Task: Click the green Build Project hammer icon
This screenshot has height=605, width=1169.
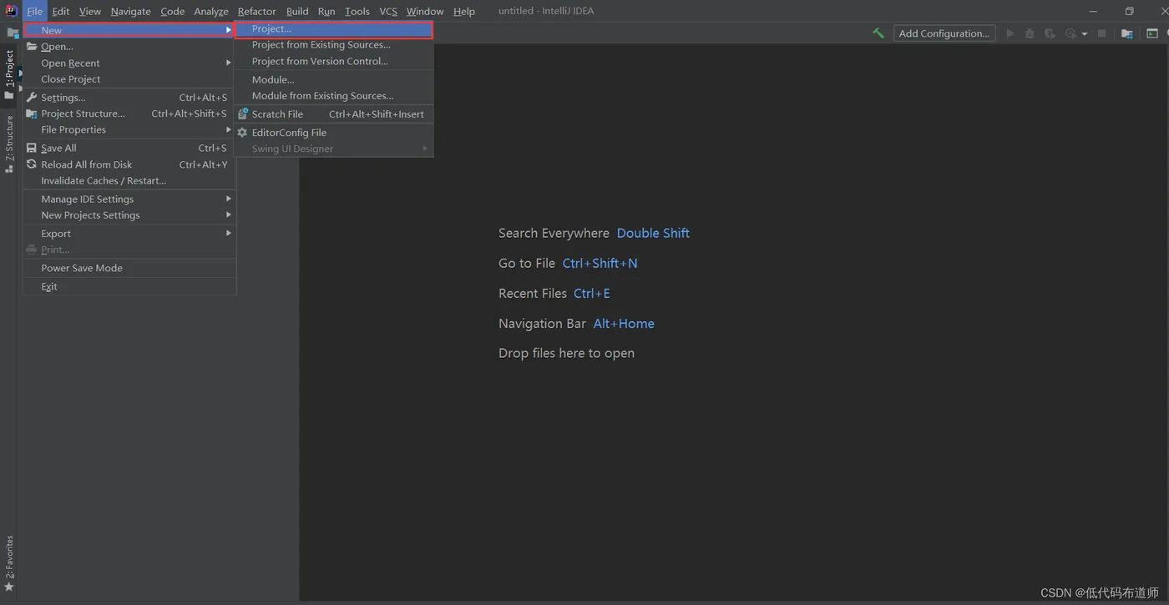Action: pyautogui.click(x=878, y=33)
